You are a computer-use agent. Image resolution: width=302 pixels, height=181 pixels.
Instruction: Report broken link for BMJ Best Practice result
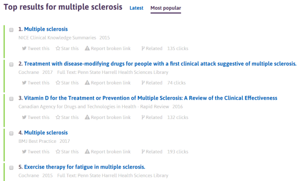tap(108, 152)
